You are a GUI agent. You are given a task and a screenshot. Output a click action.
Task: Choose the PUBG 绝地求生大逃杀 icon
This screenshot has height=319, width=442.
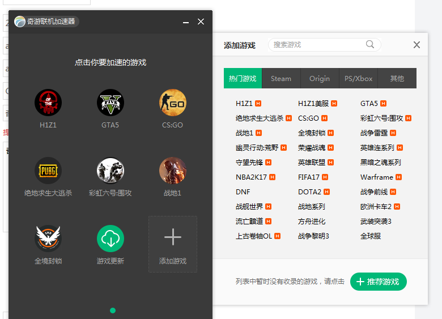(x=48, y=171)
